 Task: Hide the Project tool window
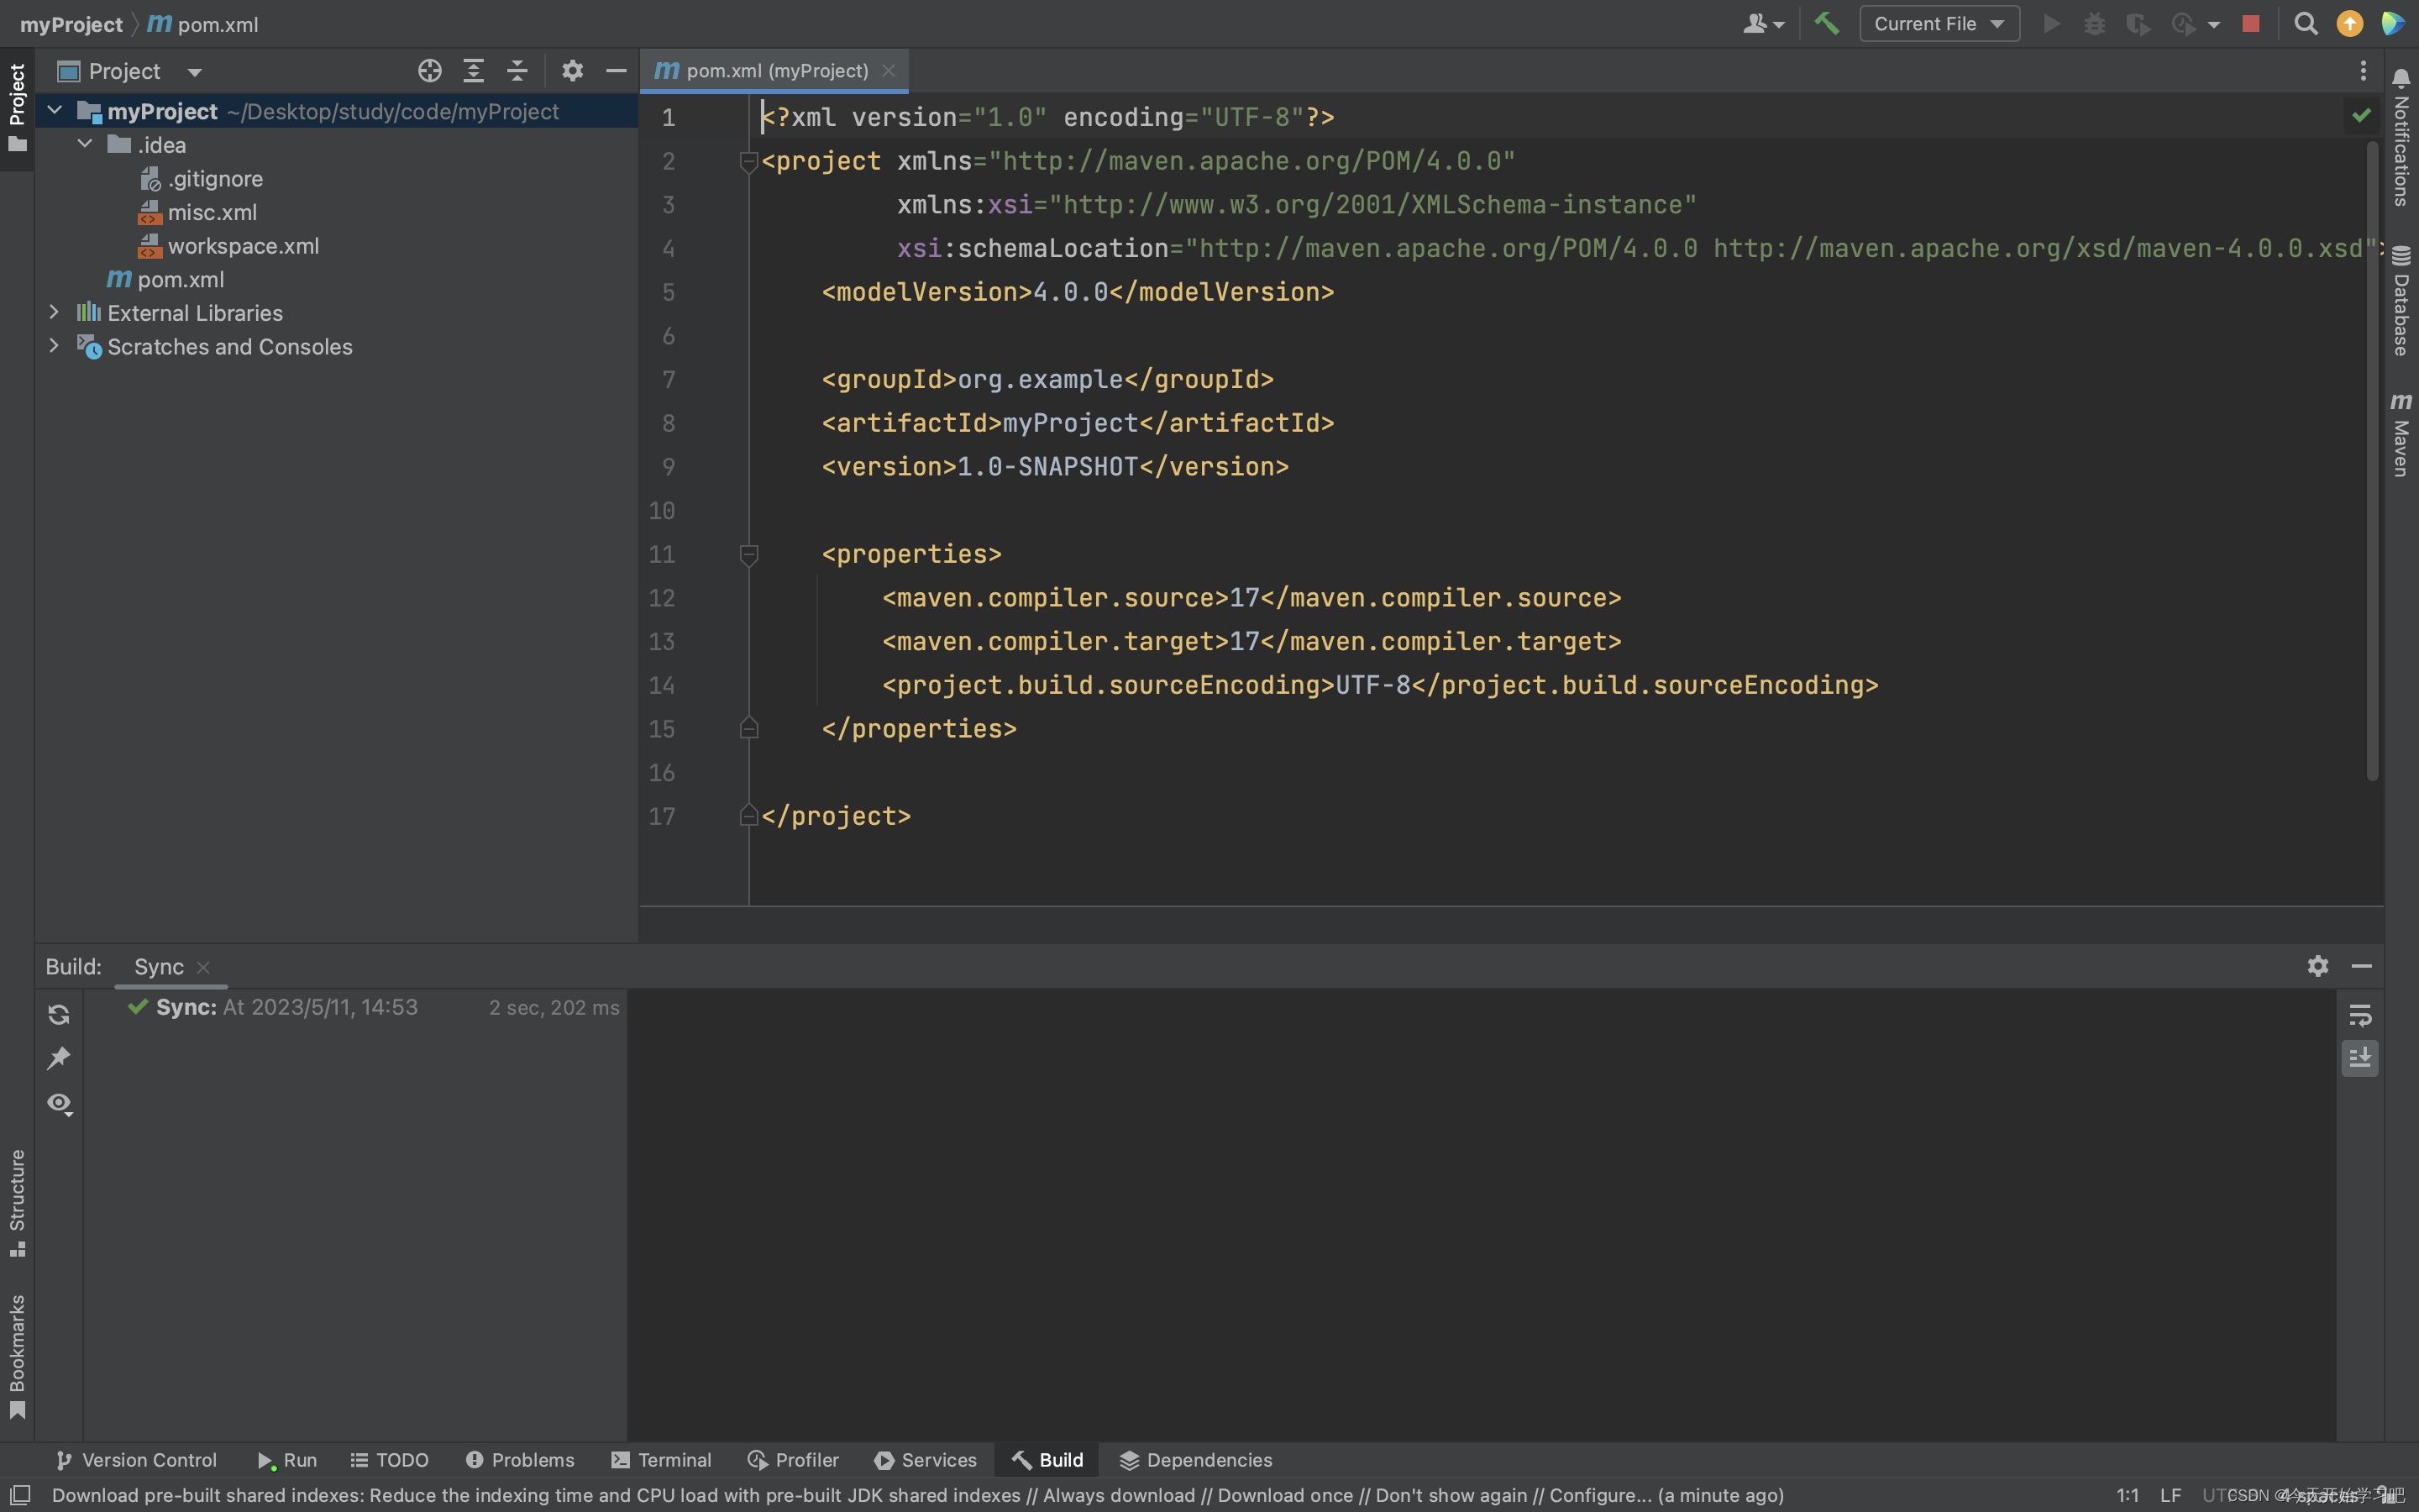(616, 71)
